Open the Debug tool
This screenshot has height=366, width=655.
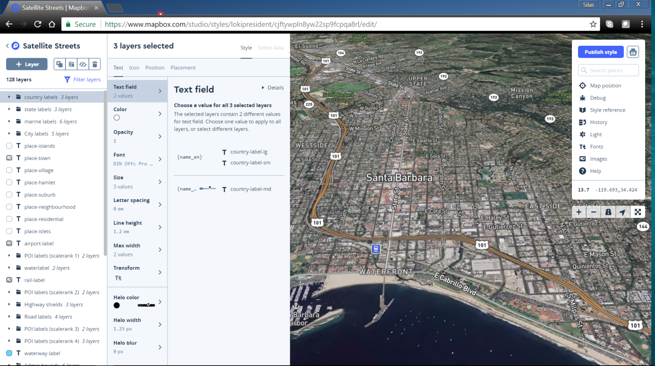[x=597, y=98]
